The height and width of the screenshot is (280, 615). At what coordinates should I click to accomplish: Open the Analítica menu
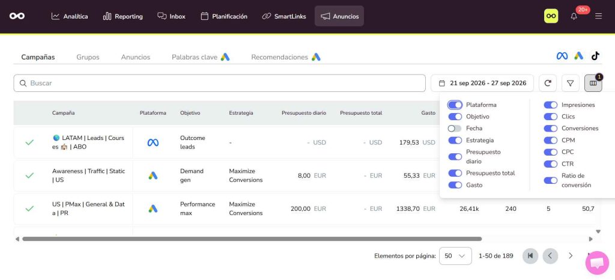[x=70, y=16]
